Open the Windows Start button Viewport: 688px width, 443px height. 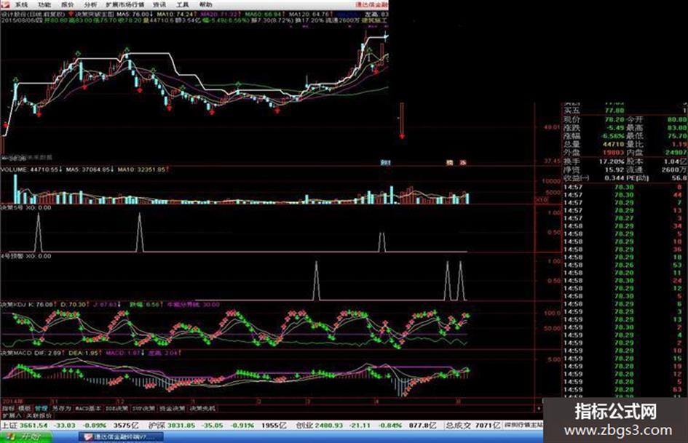point(25,437)
